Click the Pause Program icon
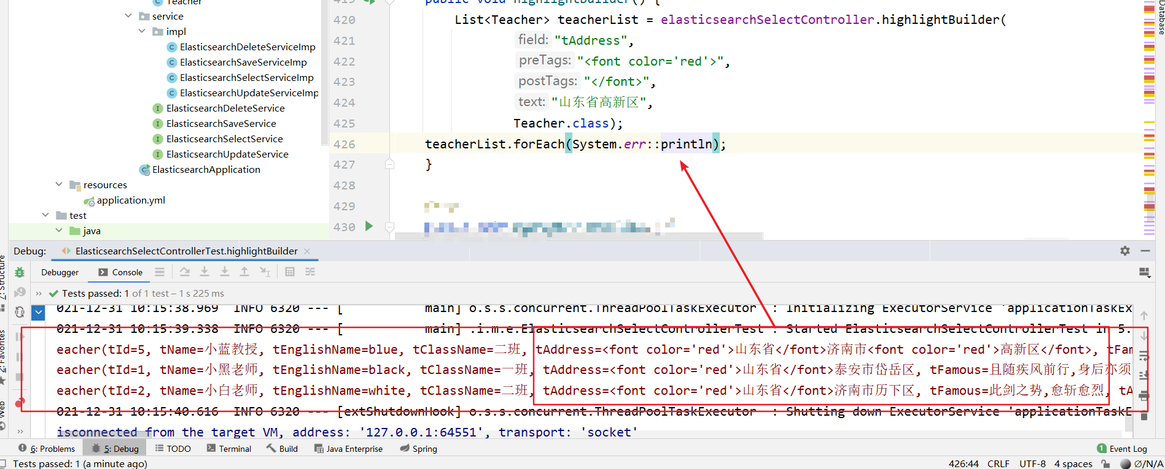This screenshot has width=1165, height=469. 20,357
